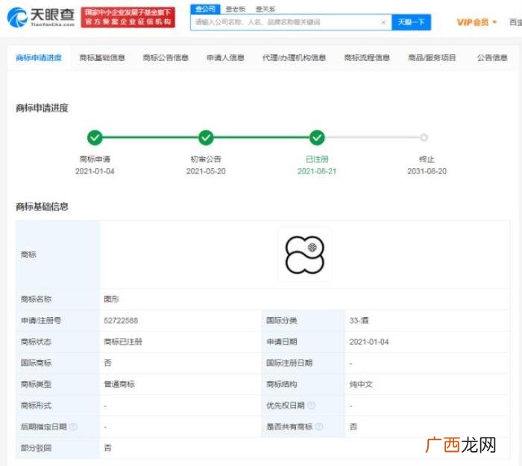This screenshot has width=522, height=466.
Task: Click the red official credit agency banner
Action: [x=128, y=17]
